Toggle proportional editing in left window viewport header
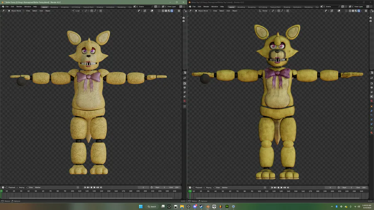This screenshot has height=210, width=374. coord(101,11)
